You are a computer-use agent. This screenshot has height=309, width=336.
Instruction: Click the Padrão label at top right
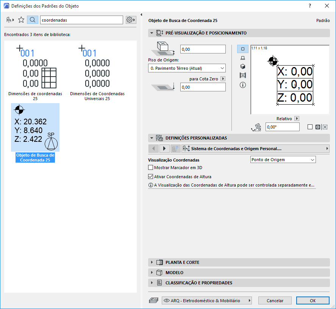point(323,20)
